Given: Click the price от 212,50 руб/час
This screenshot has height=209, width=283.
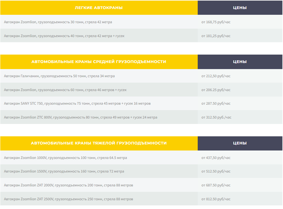Looking at the screenshot, I should pyautogui.click(x=216, y=76).
